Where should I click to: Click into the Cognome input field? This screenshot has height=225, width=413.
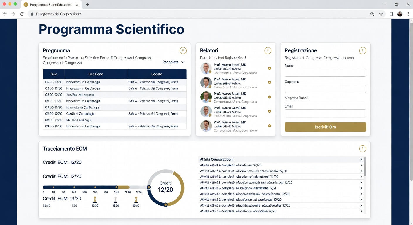tap(325, 89)
